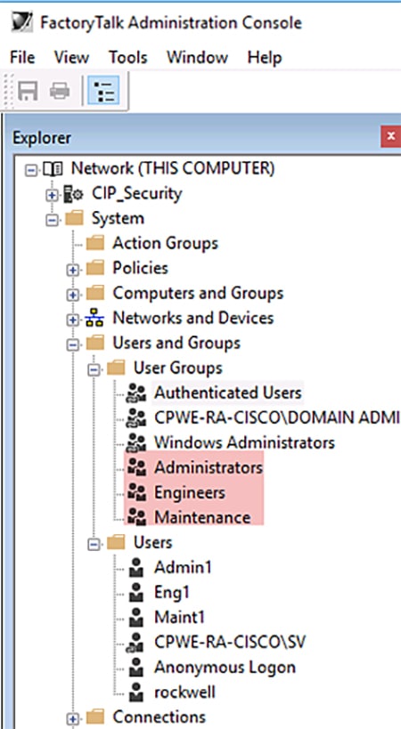The image size is (401, 729).
Task: Open the Window menu
Action: point(197,58)
